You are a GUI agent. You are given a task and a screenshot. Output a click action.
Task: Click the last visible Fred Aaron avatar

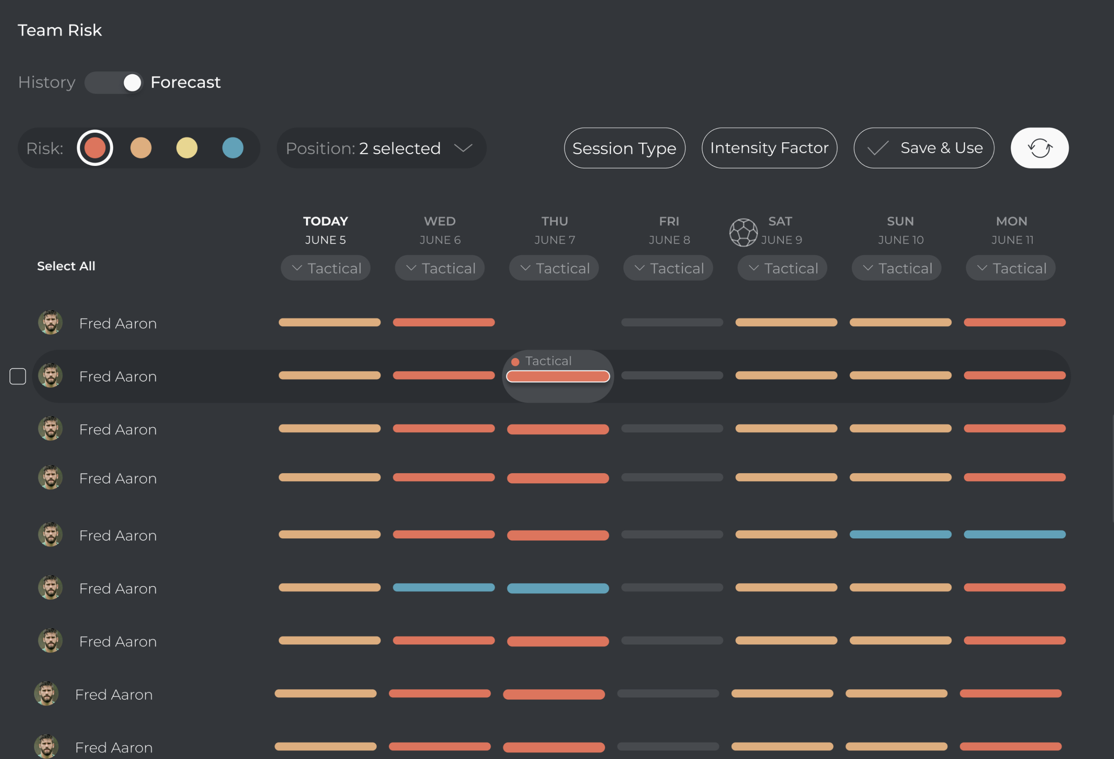tap(46, 747)
